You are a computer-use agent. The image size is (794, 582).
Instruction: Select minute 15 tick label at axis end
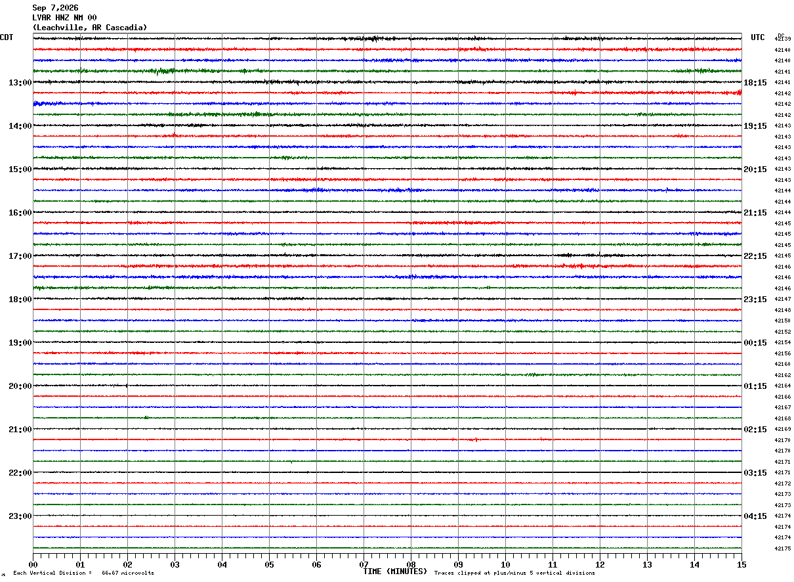(742, 564)
